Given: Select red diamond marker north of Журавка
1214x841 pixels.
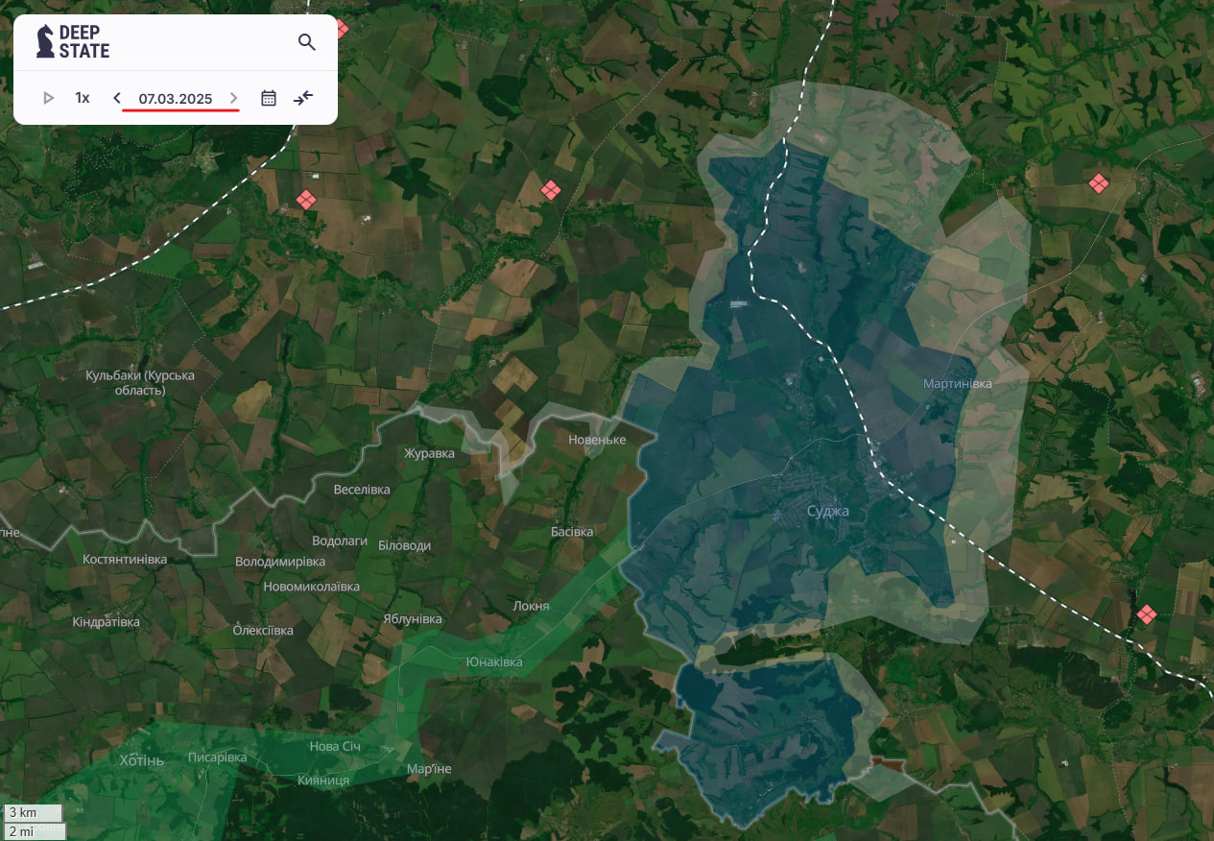Looking at the screenshot, I should click(x=550, y=190).
